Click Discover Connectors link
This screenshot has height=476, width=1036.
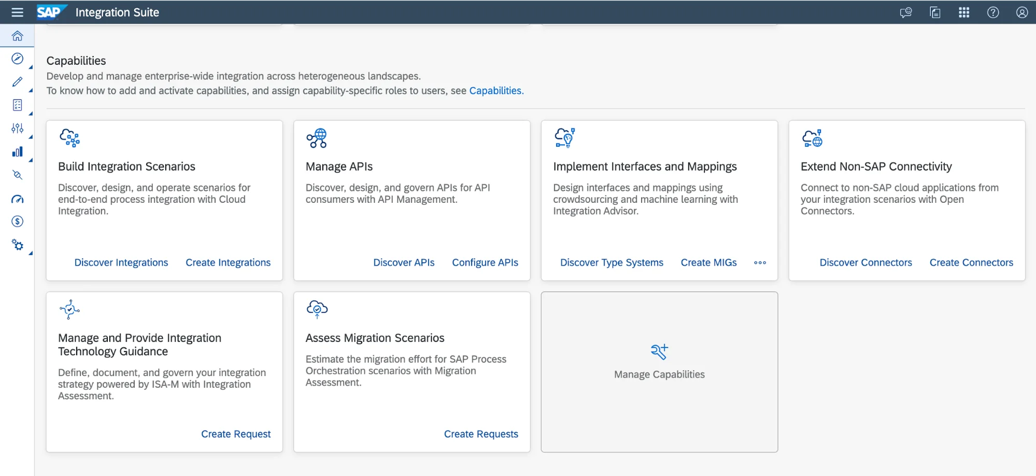[x=865, y=262]
